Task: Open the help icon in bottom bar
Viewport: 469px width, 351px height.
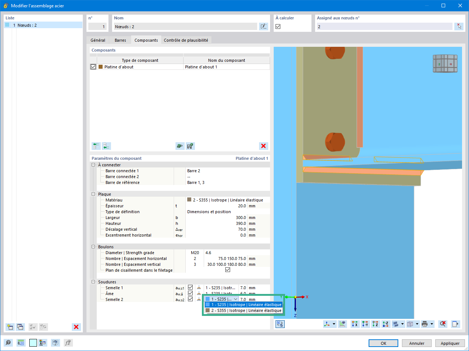Action: click(8, 343)
